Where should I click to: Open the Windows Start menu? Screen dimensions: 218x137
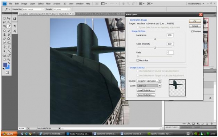(9, 134)
